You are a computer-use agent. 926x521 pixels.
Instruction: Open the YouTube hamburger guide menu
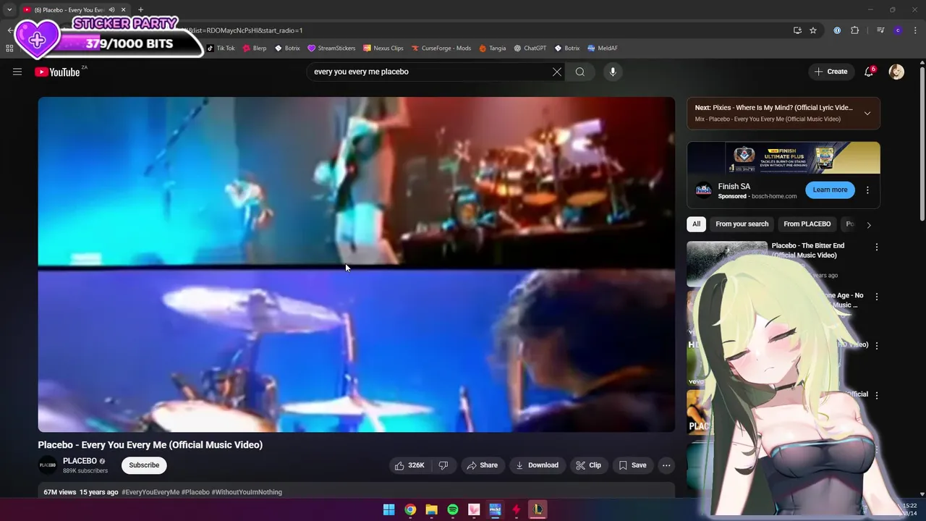pos(17,72)
